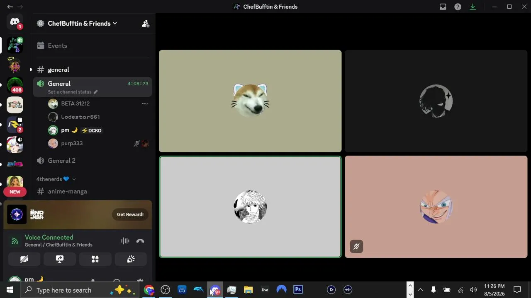Join the General 2 voice channel
Viewport: 531px width, 298px height.
tap(92, 161)
